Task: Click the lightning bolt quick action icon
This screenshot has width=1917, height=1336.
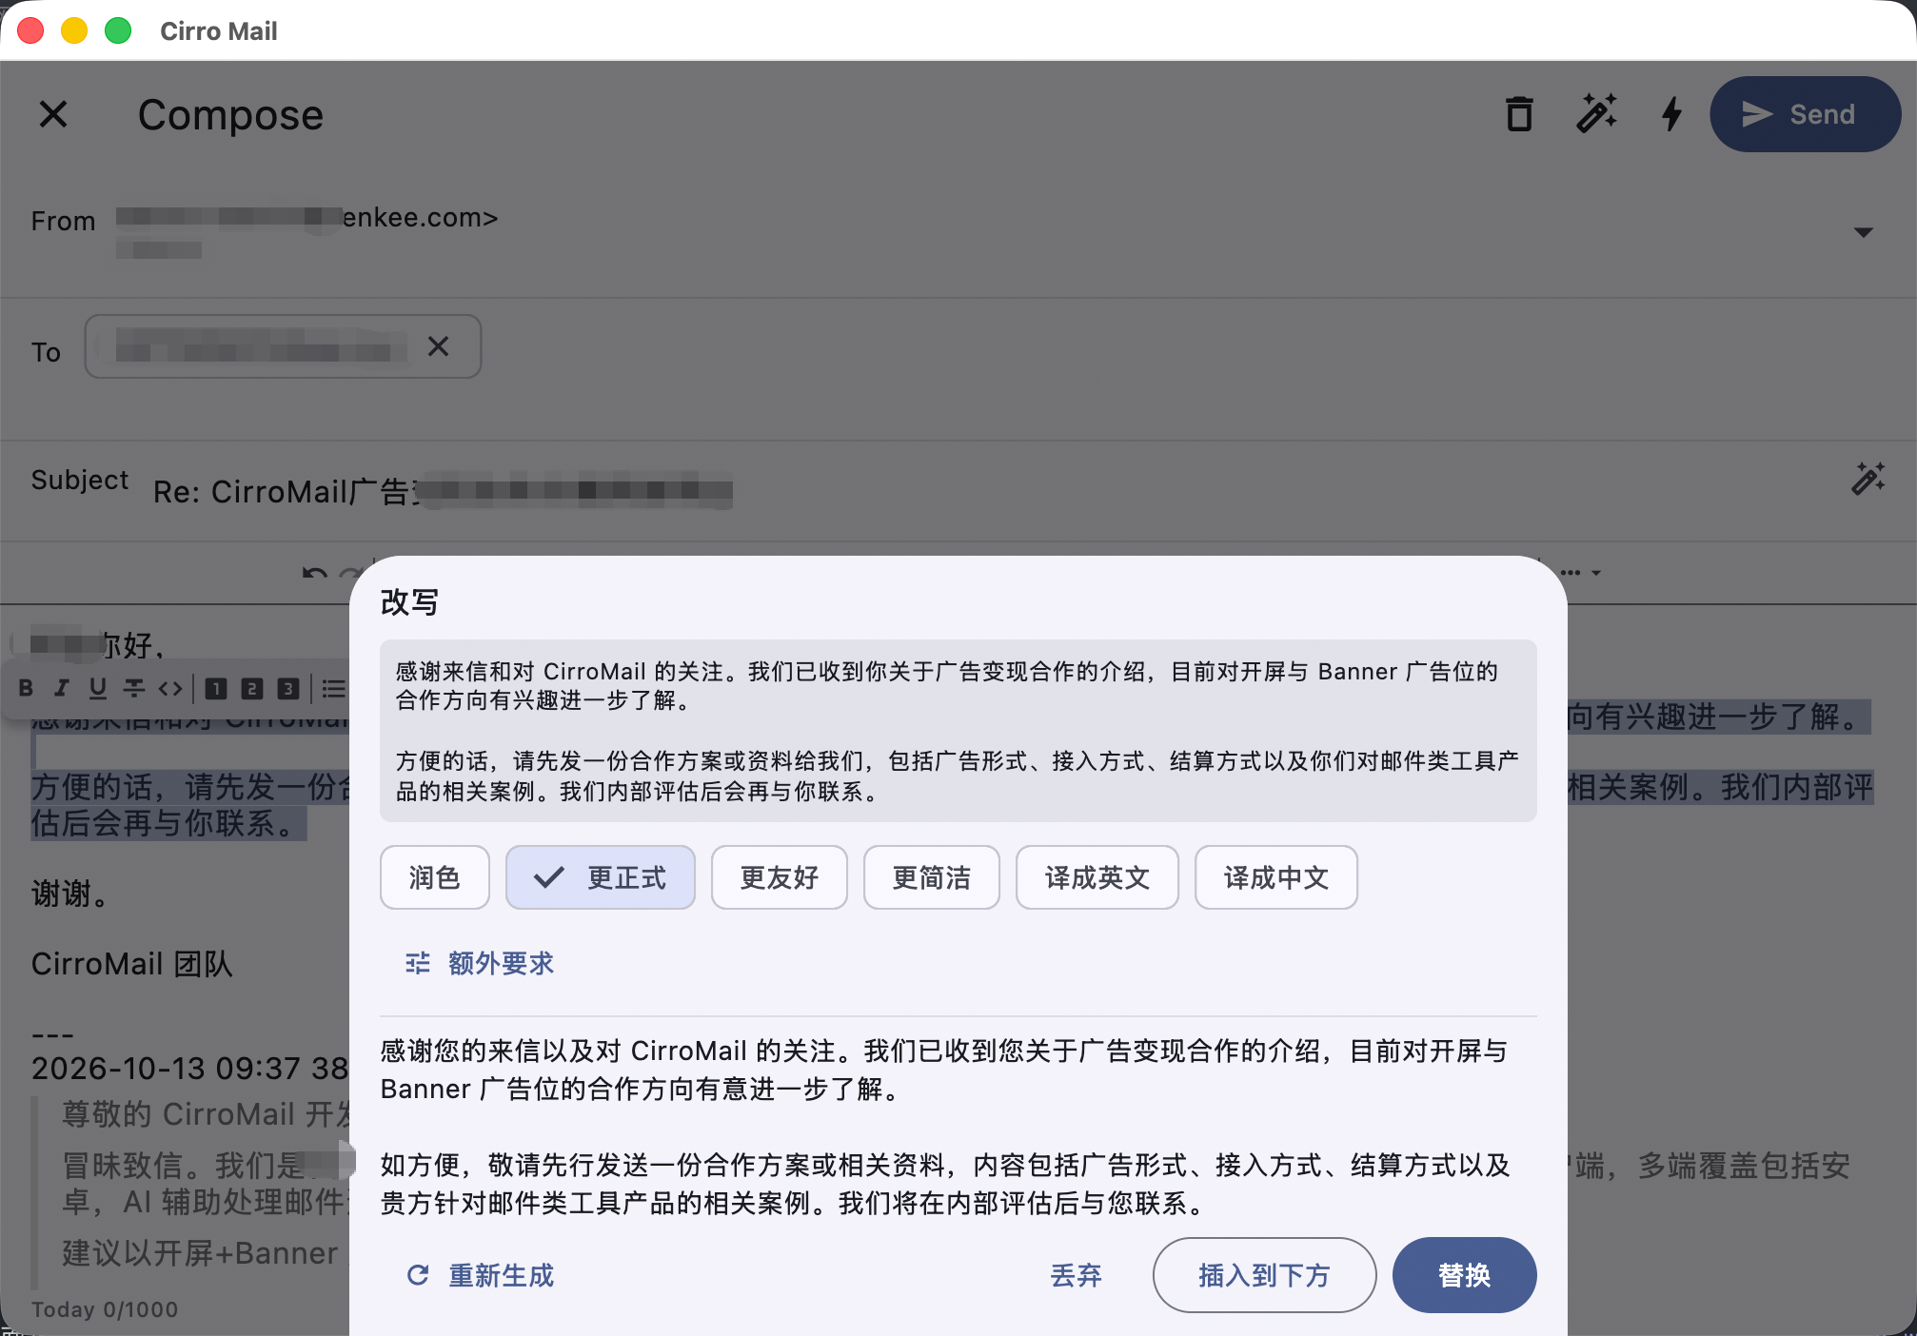Action: click(x=1671, y=114)
